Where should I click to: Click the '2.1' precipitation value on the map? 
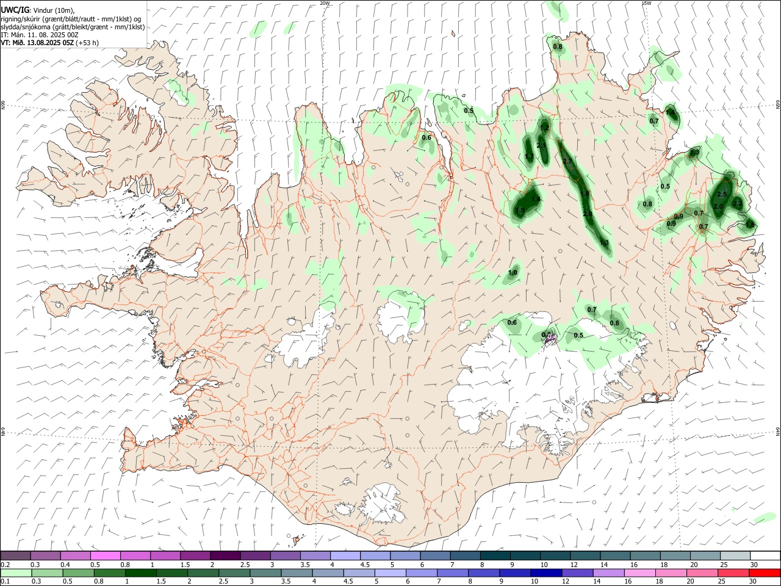(541, 145)
